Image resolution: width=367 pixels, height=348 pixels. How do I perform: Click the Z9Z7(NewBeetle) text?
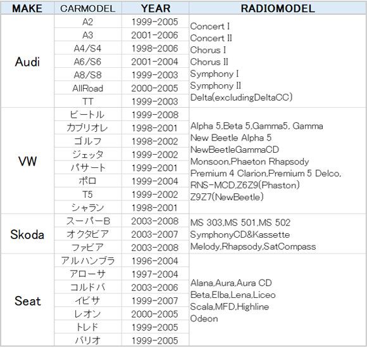click(227, 197)
